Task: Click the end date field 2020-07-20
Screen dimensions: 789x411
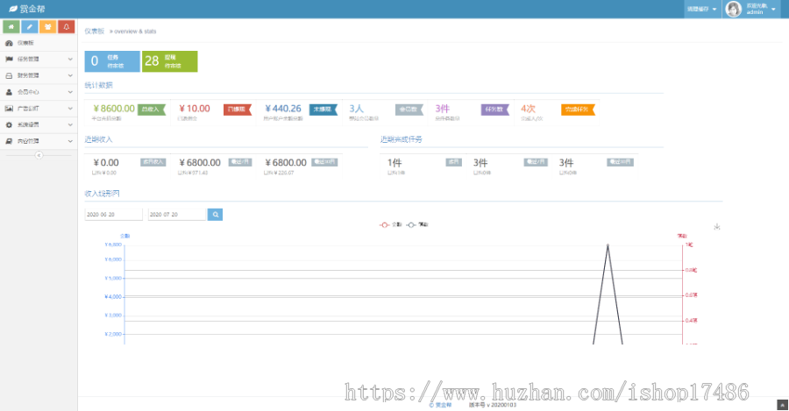Action: click(176, 215)
